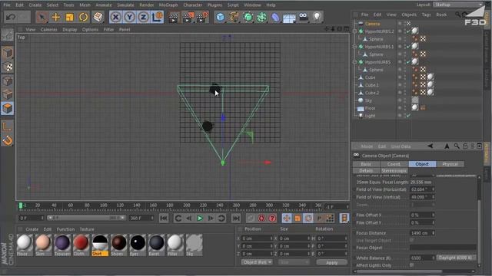Open the floor environment icon

(x=289, y=17)
